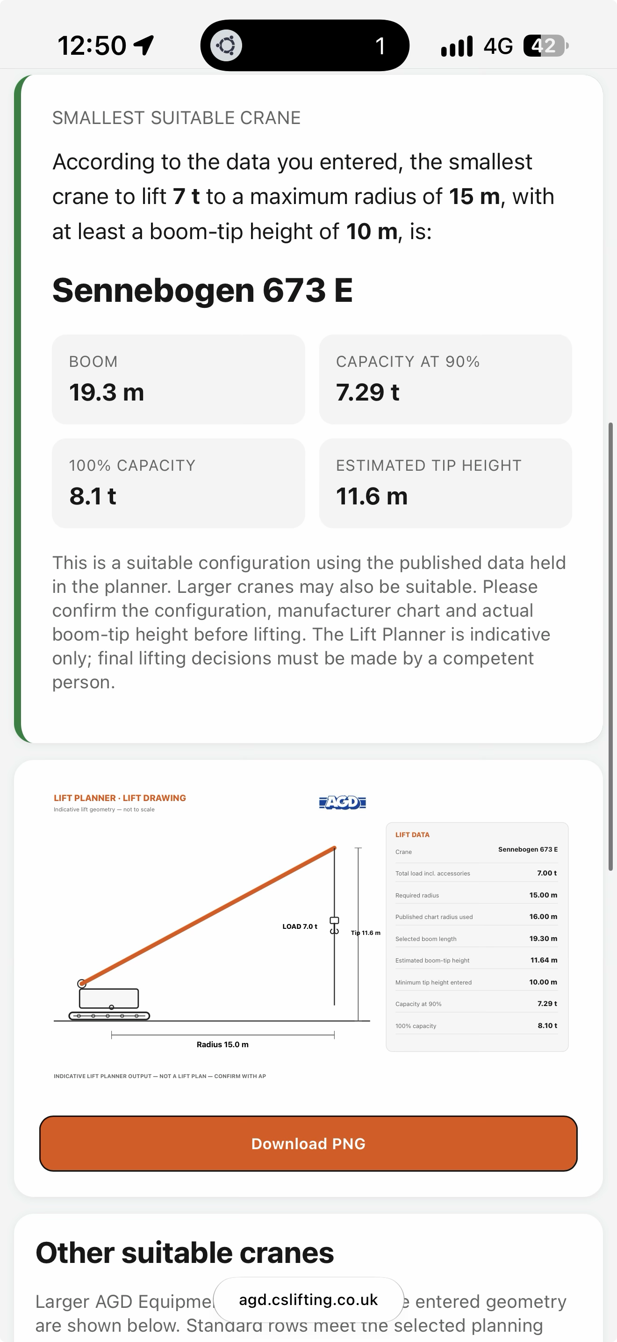Screen dimensions: 617x1342
Task: Tap the Selected boom length 19.30 m value
Action: (x=543, y=938)
